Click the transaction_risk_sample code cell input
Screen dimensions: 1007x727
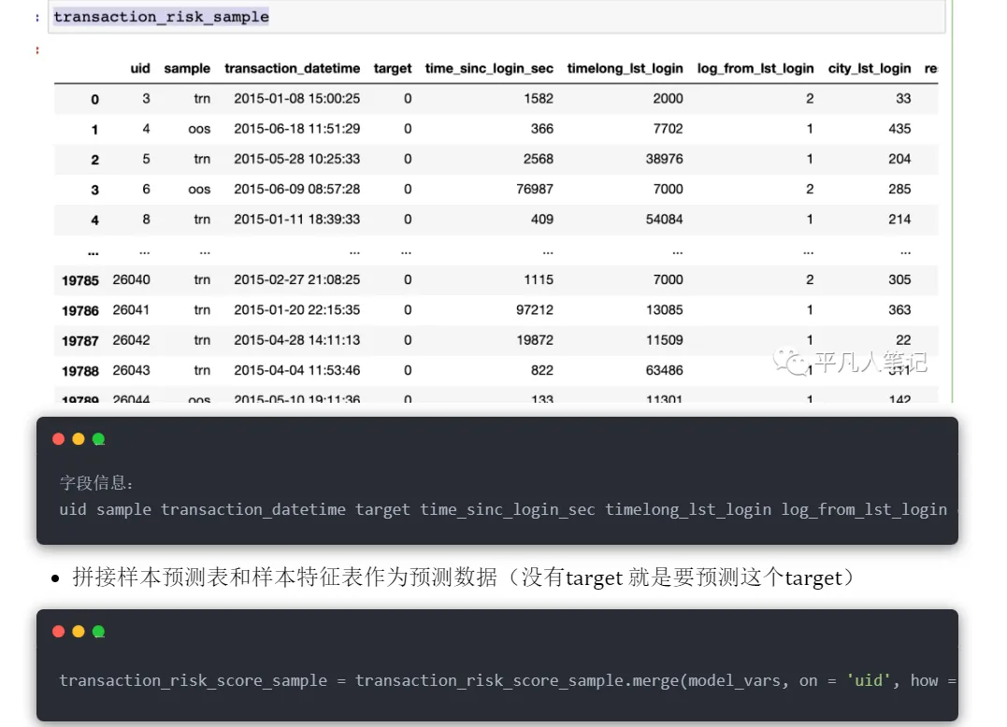coord(496,18)
